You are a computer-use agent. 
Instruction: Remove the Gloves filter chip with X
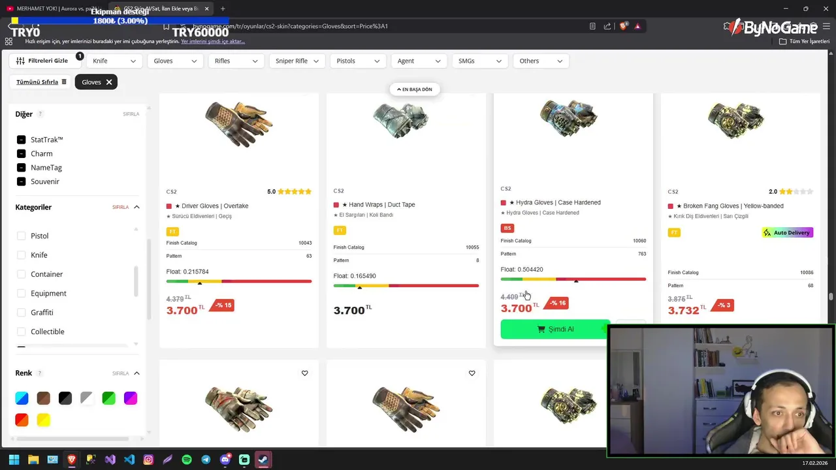109,82
